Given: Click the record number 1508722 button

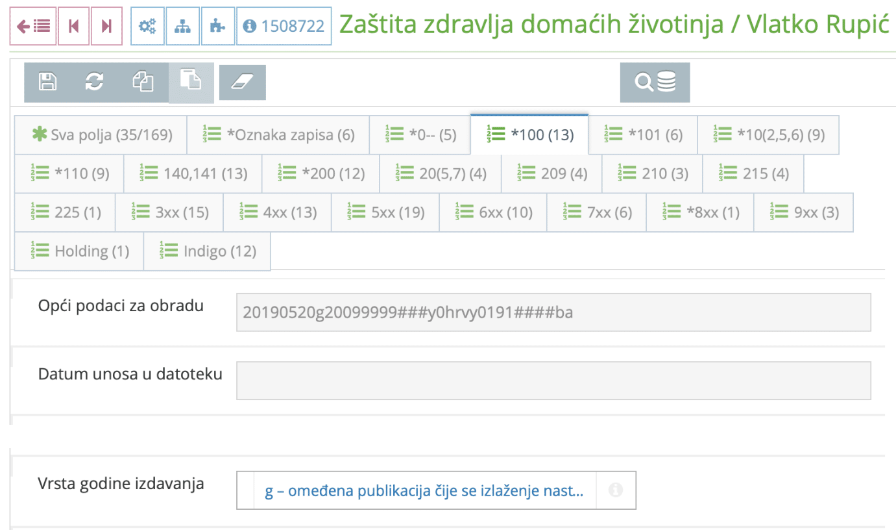Looking at the screenshot, I should click(x=284, y=26).
